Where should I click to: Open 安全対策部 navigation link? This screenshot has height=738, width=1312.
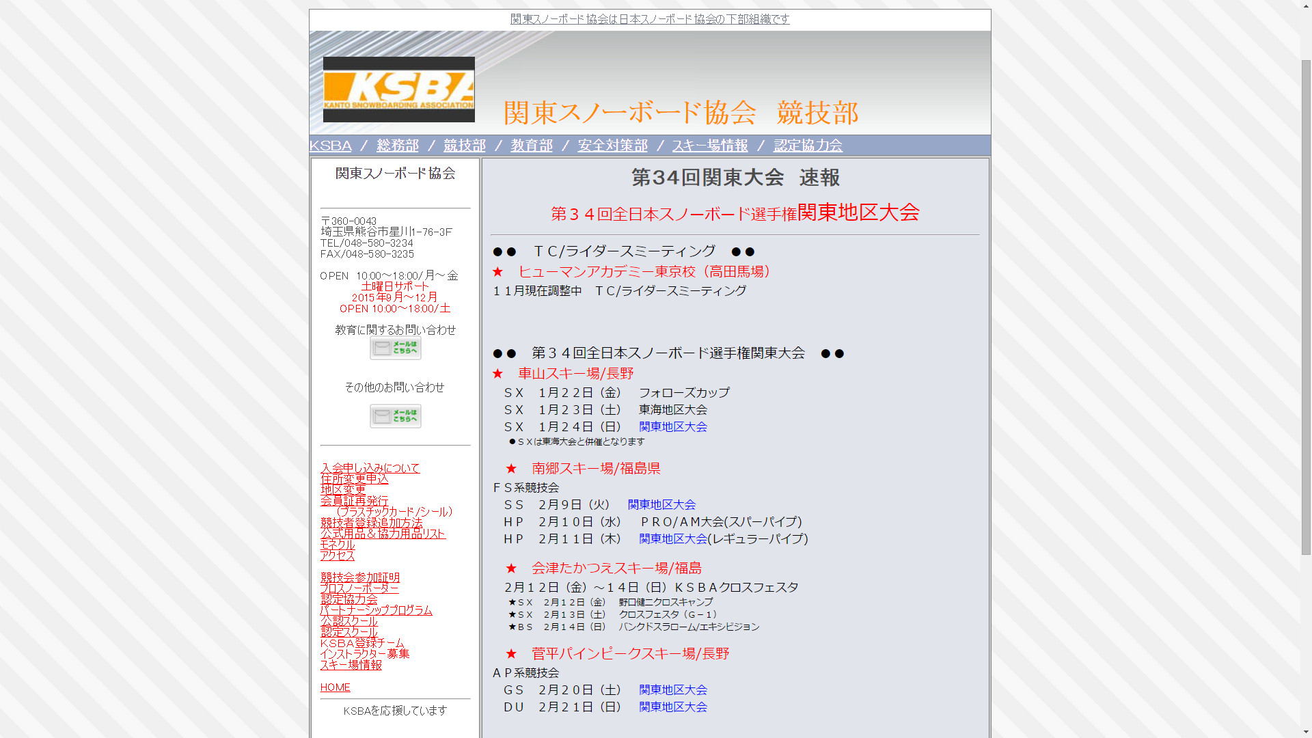click(612, 146)
